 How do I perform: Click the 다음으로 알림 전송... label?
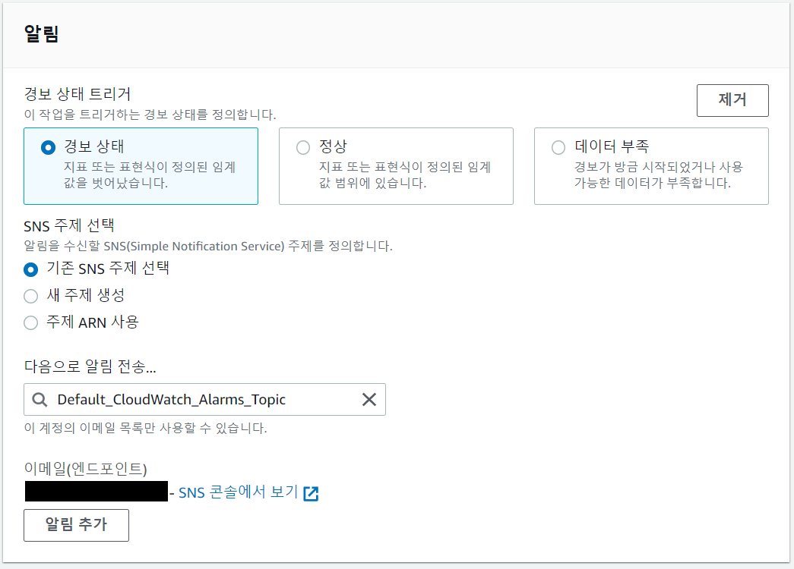pyautogui.click(x=90, y=366)
